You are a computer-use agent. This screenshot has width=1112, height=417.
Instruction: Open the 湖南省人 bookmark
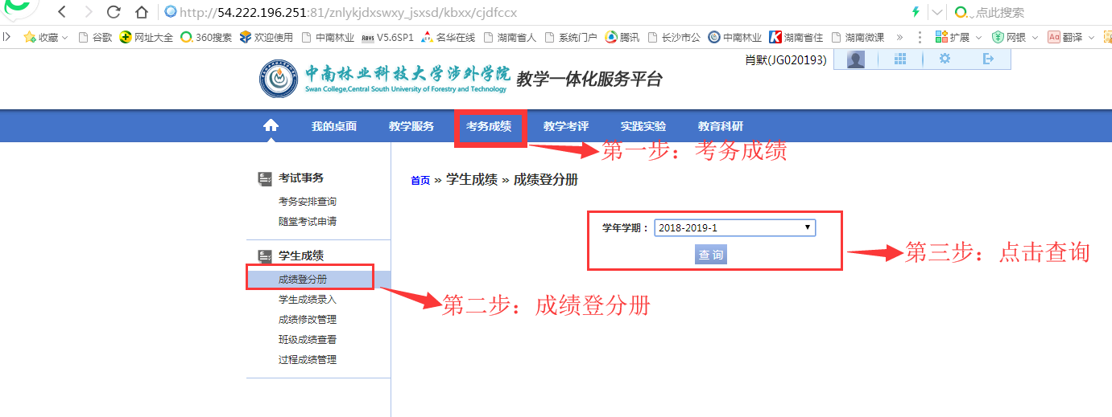tap(510, 37)
